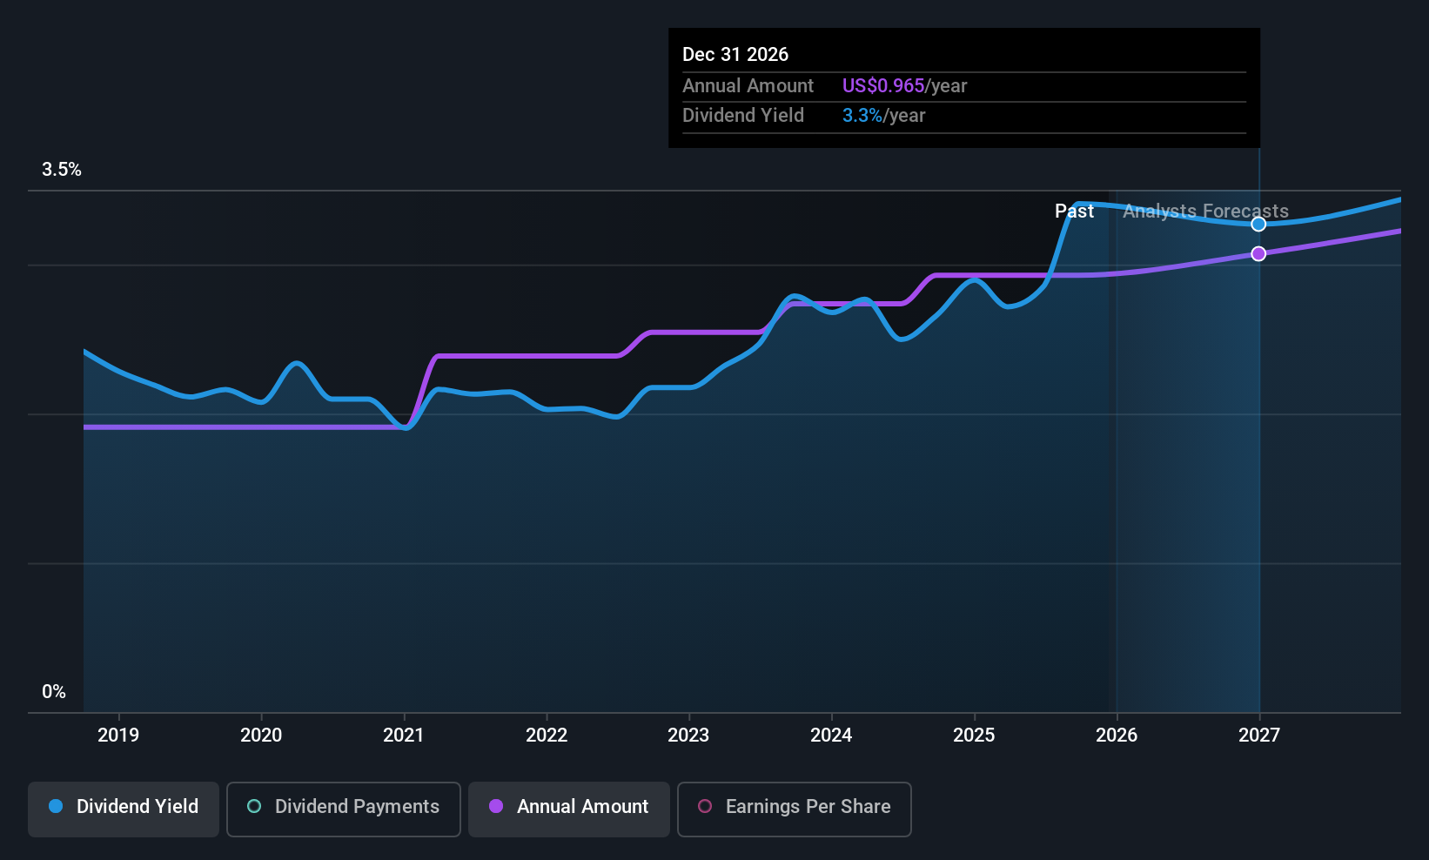Click the purple Annual Amount legend dot

[497, 807]
